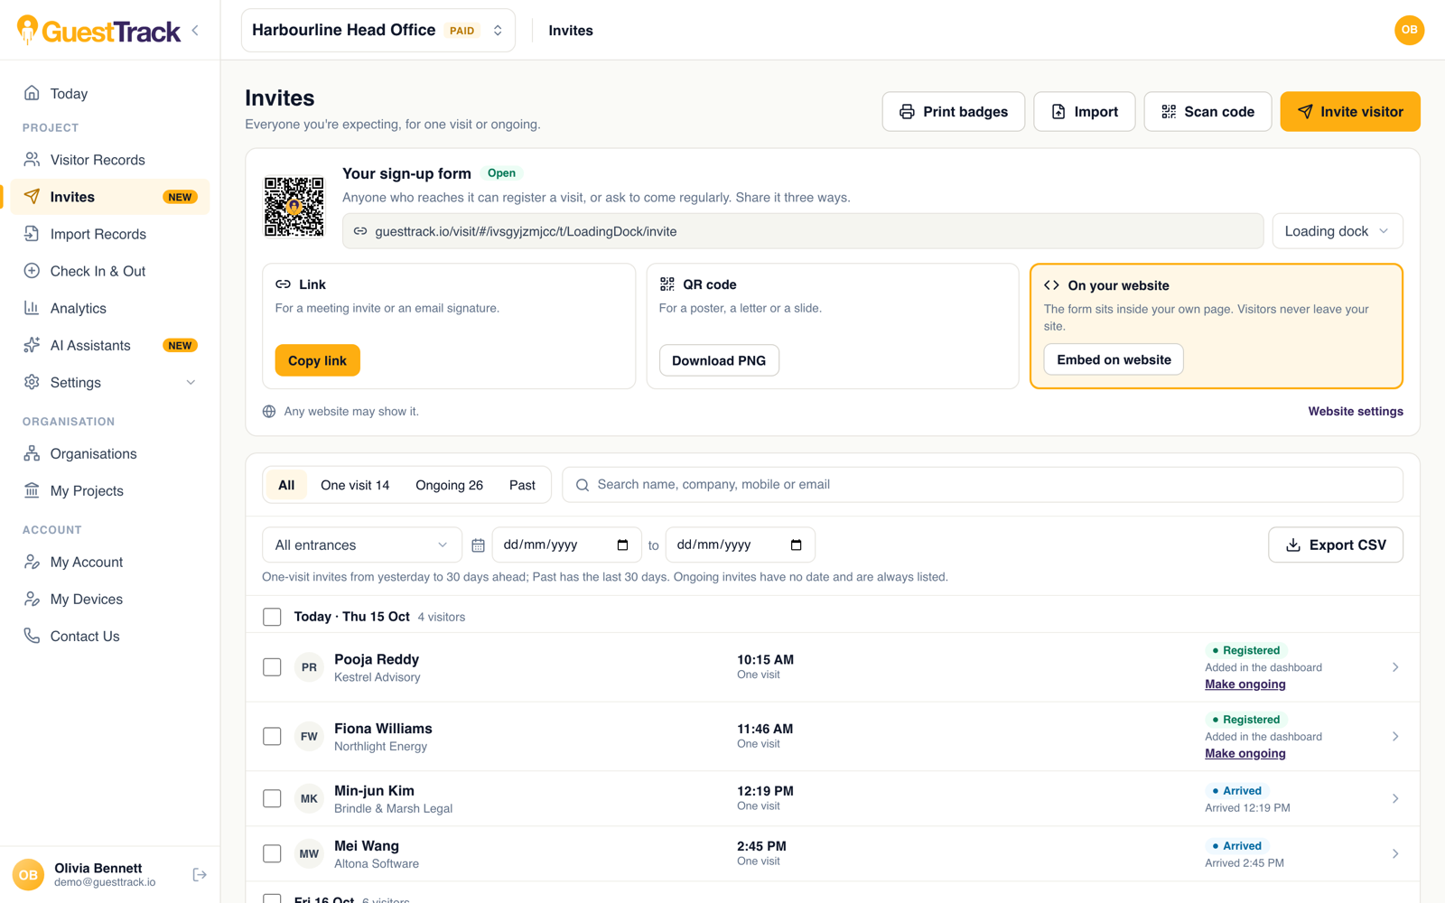Switch to the One visit tab

pos(355,485)
